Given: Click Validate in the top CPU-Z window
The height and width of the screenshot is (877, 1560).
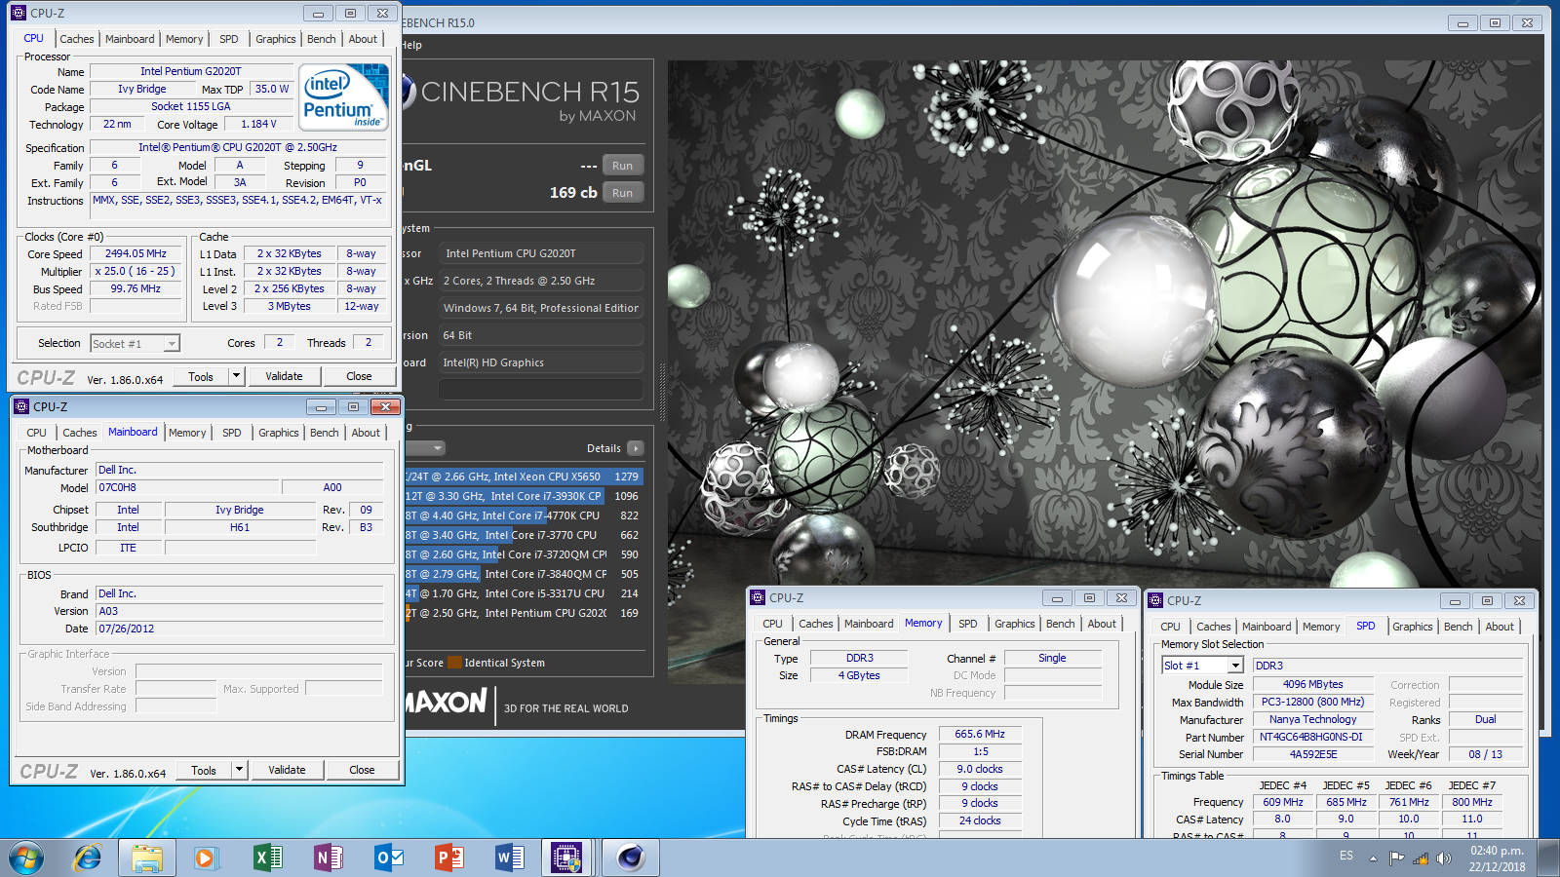Looking at the screenshot, I should pyautogui.click(x=284, y=376).
